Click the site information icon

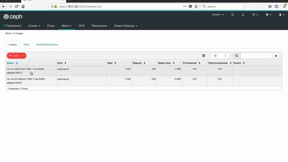point(52,6)
